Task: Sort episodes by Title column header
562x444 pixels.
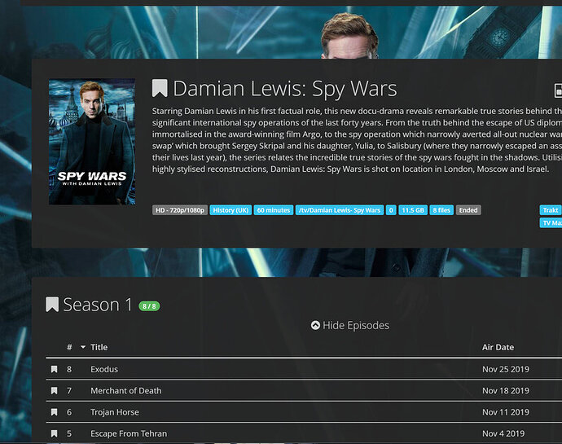Action: (99, 347)
